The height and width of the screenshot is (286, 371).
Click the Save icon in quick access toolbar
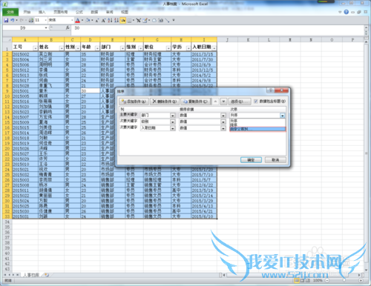tap(6, 20)
